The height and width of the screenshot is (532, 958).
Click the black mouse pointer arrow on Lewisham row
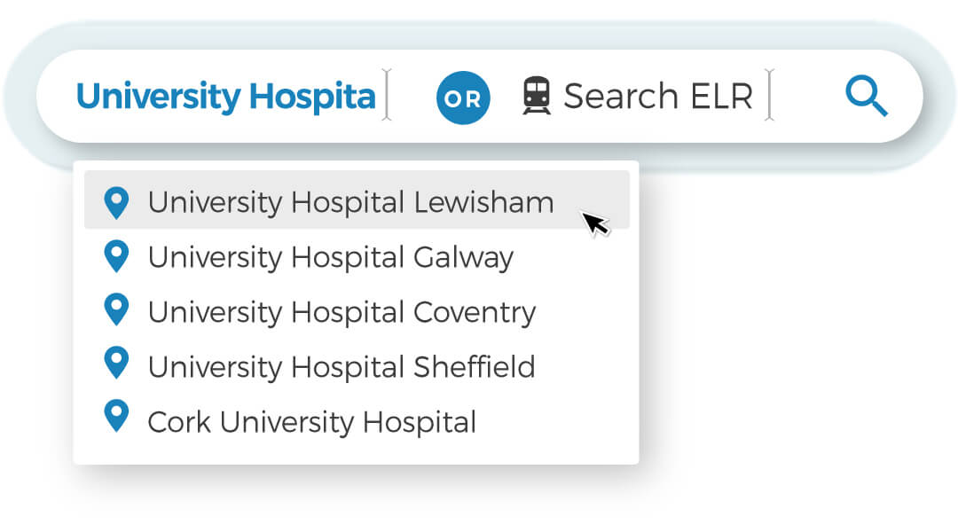(x=594, y=222)
